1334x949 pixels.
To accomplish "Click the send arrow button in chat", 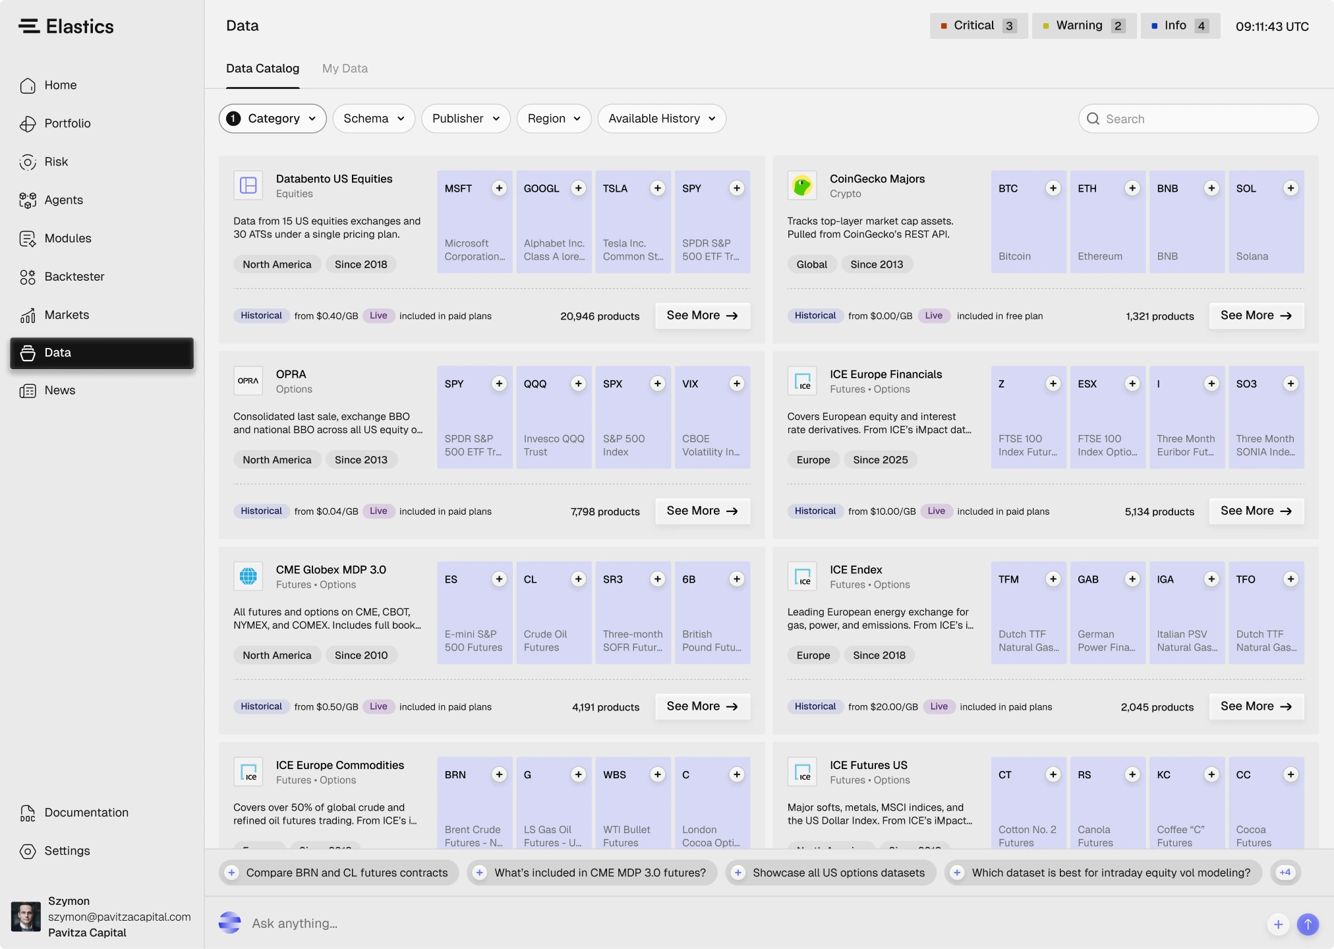I will (1308, 924).
